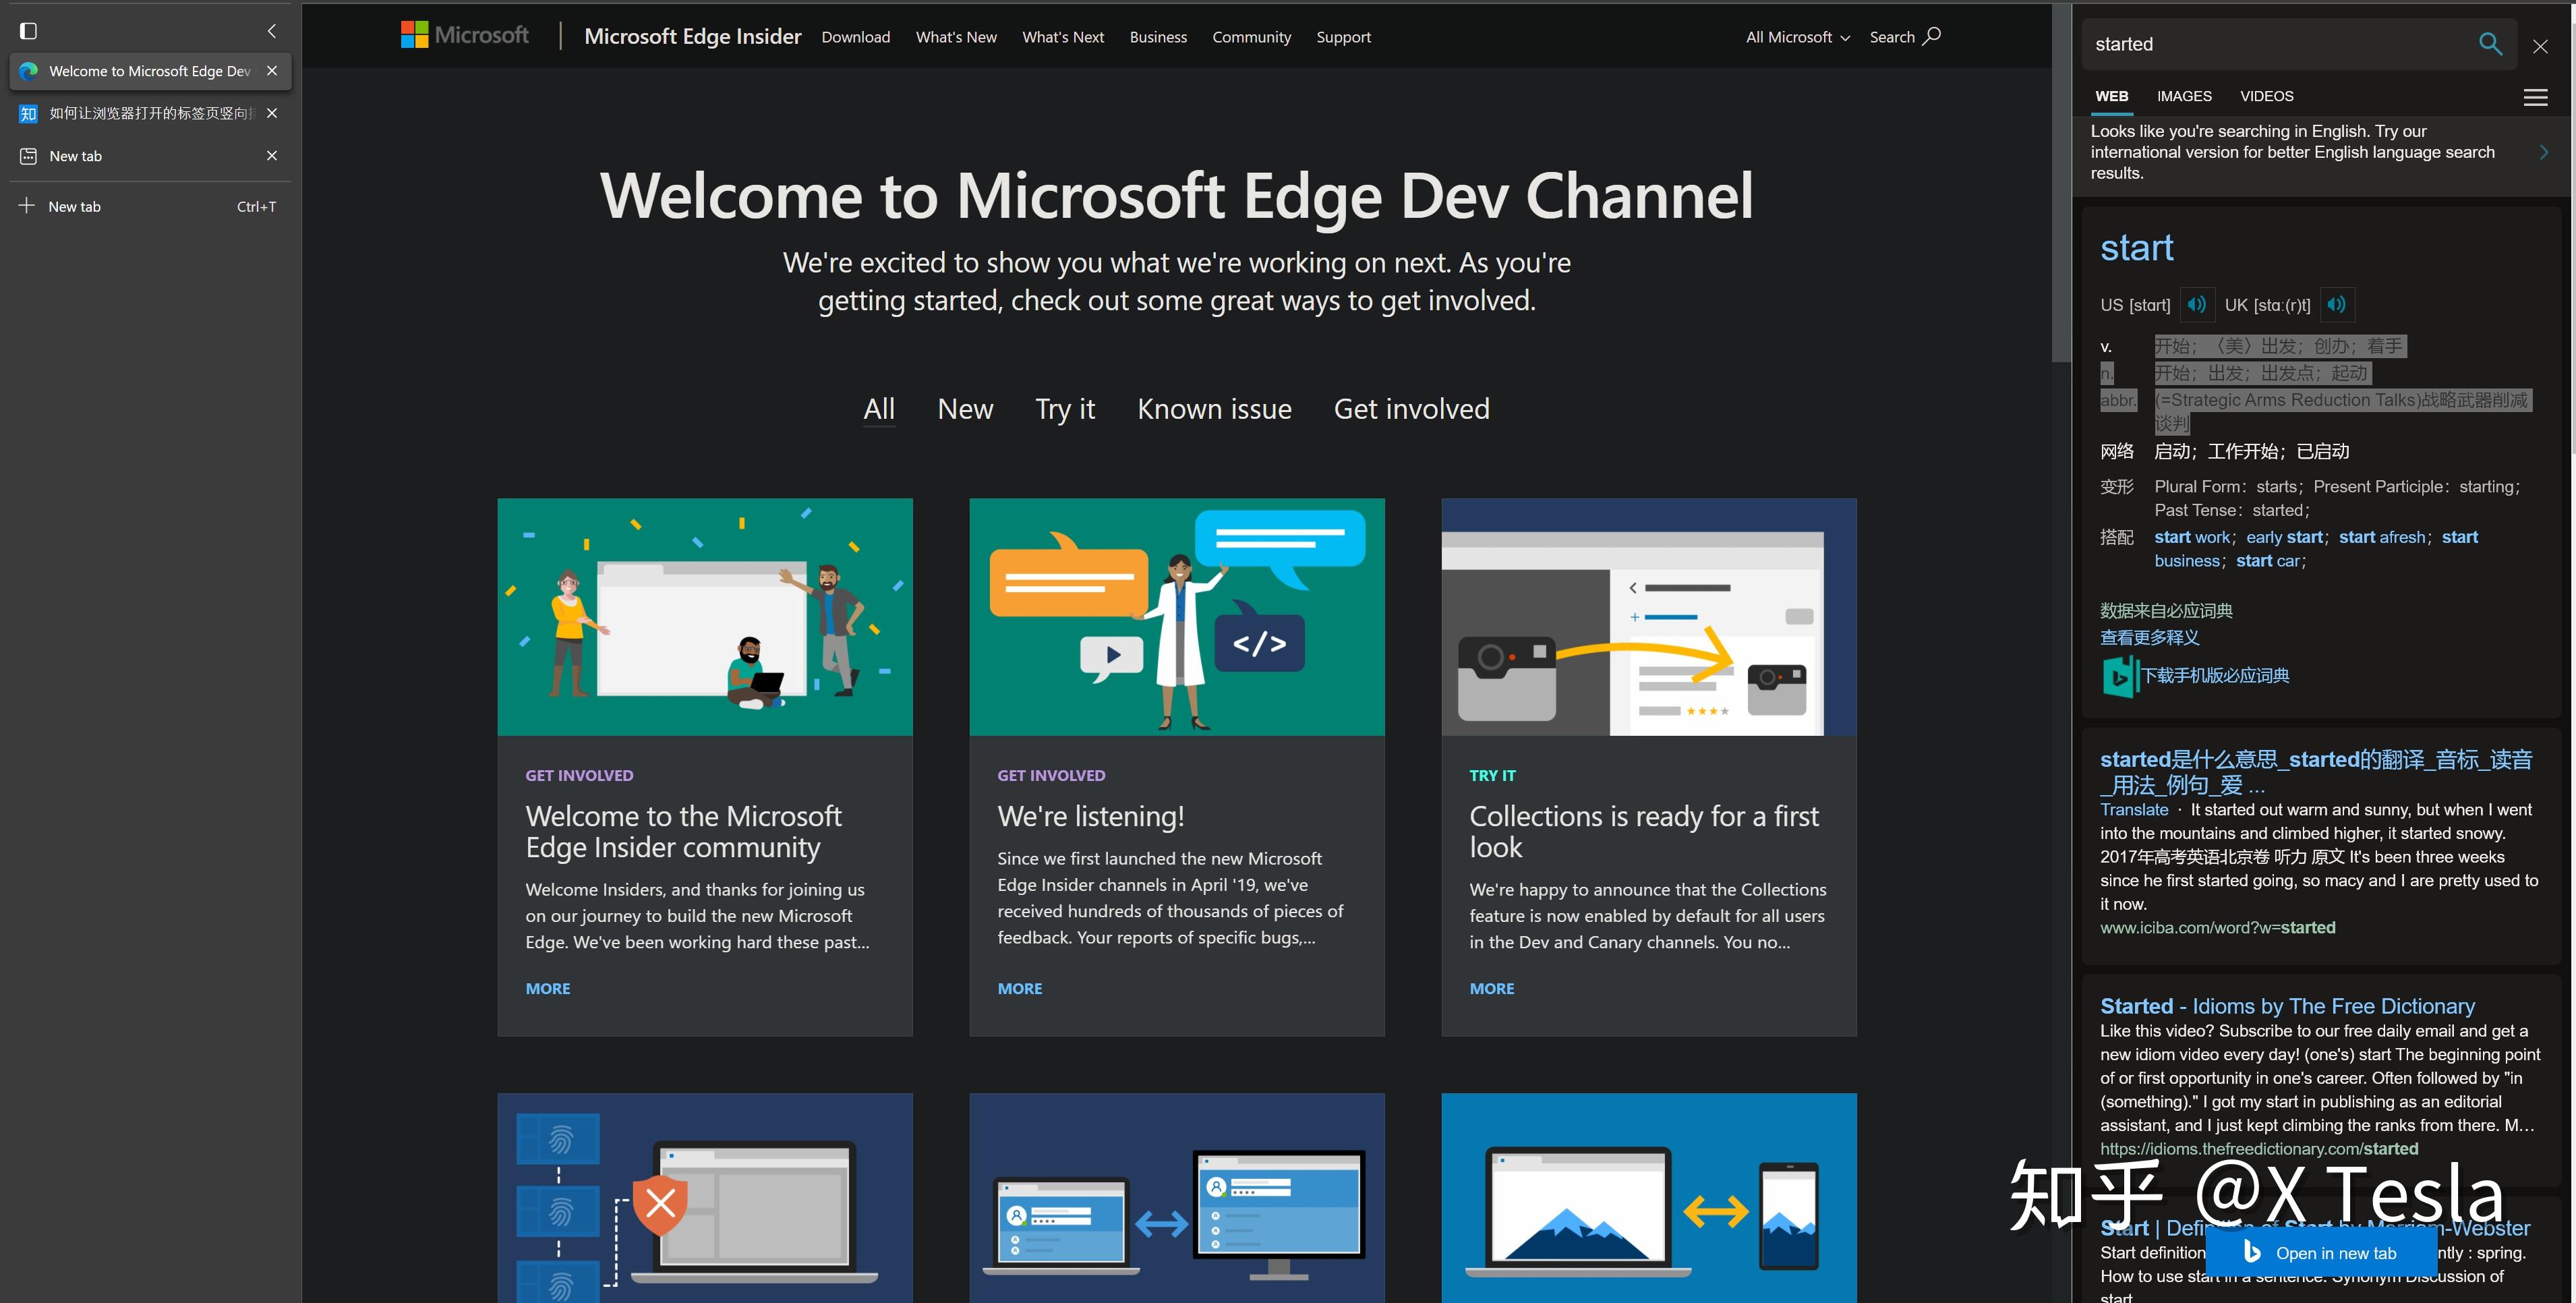Open What's Next in the navigation bar
The height and width of the screenshot is (1303, 2576).
tap(1063, 37)
